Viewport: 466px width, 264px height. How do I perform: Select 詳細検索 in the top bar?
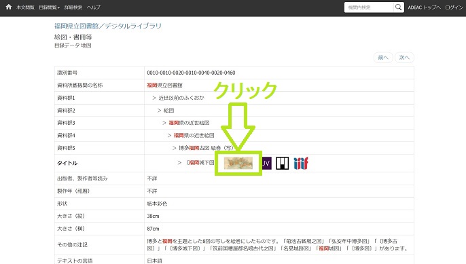tap(73, 7)
